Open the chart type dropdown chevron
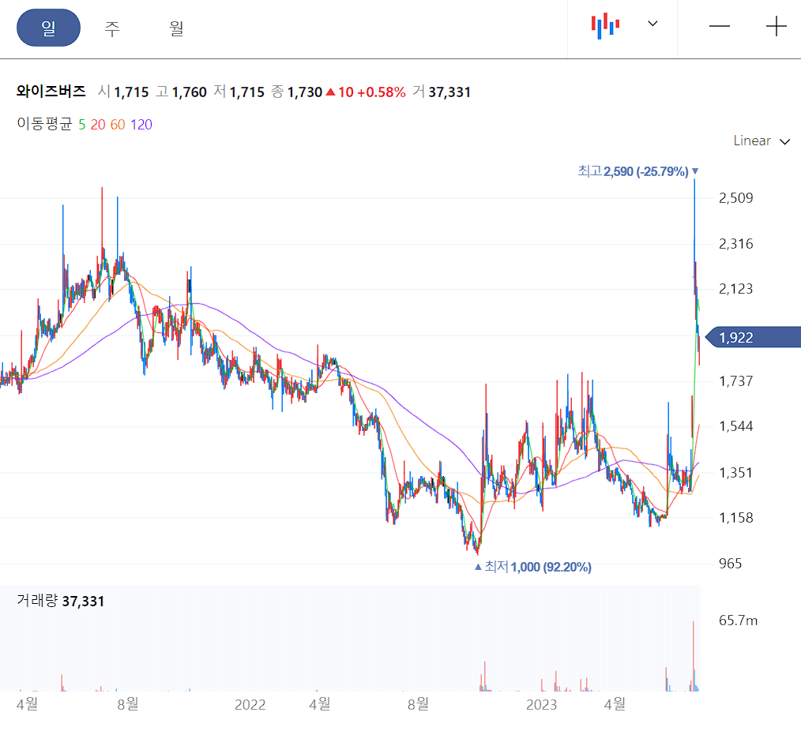 pos(652,24)
